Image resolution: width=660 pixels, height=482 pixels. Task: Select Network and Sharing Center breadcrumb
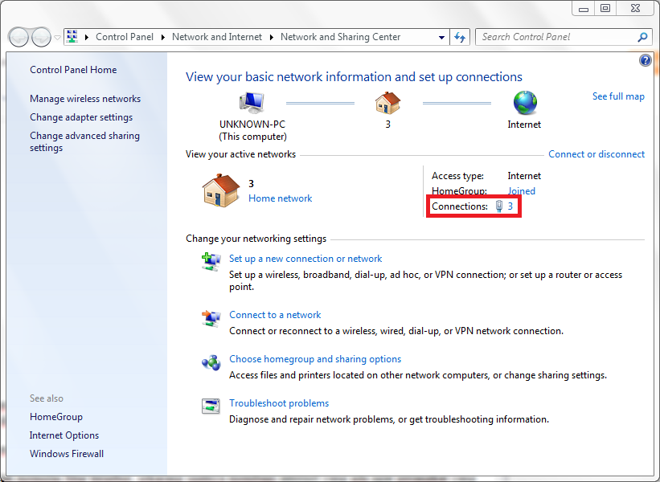coord(340,37)
